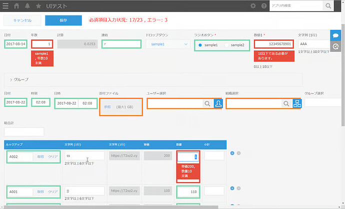
Task: Expand the グループ section
Action: pos(11,79)
